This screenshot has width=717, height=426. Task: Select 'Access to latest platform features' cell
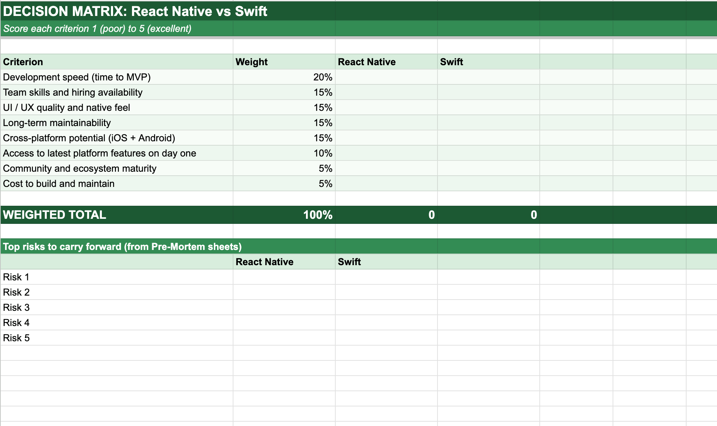[x=117, y=153]
